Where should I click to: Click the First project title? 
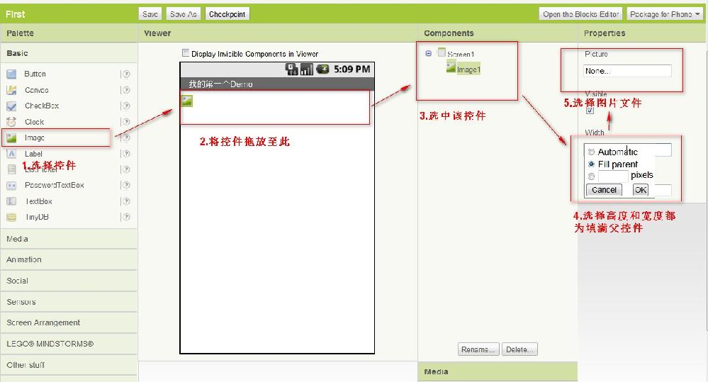pyautogui.click(x=16, y=14)
